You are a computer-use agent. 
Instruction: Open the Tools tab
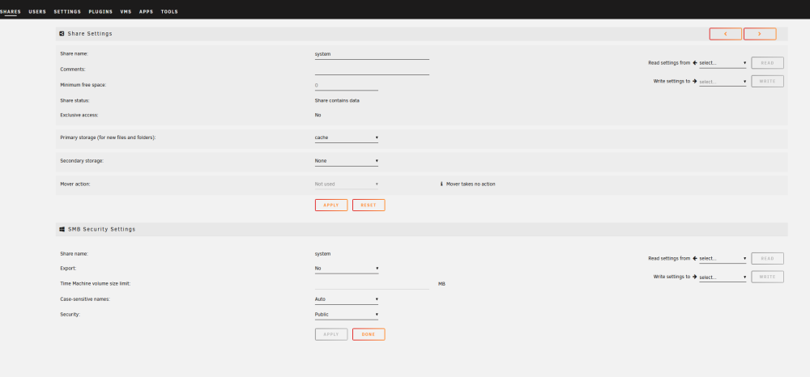[x=169, y=11]
